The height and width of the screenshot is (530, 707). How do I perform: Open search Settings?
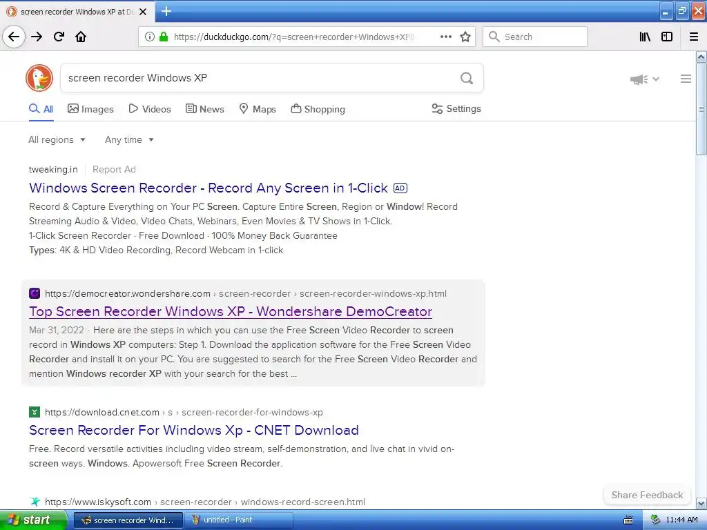pos(456,108)
